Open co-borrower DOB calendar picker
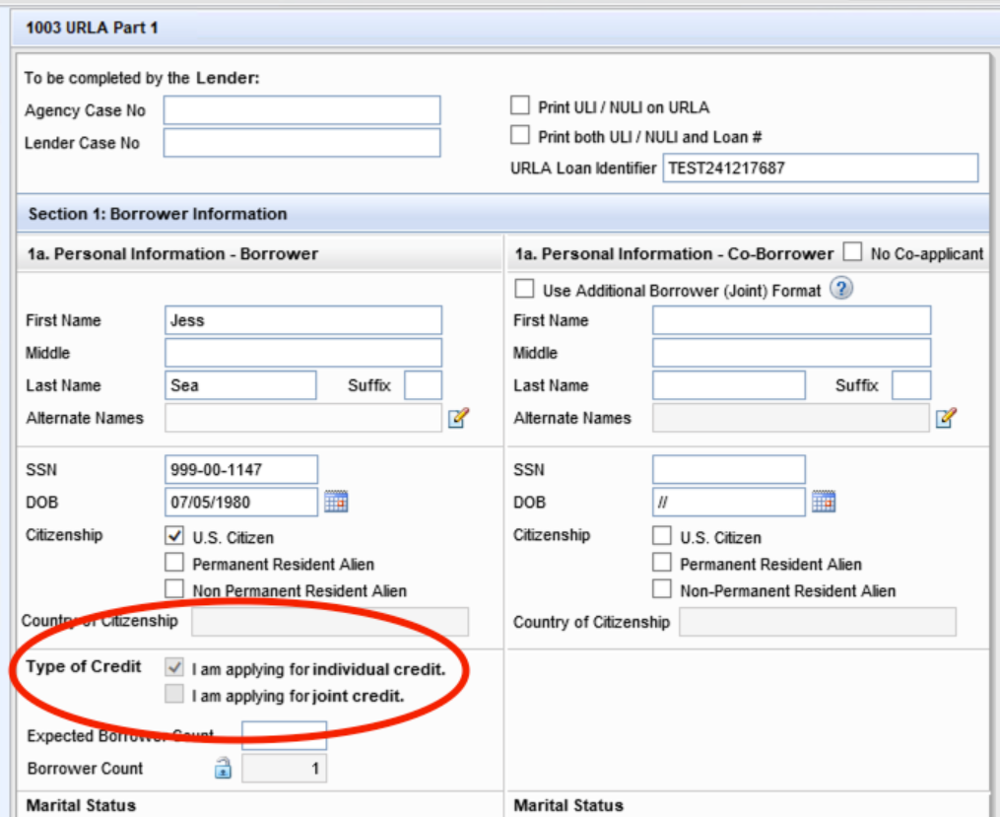The image size is (1000, 817). click(824, 502)
